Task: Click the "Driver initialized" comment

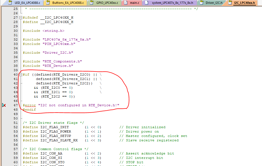Action: (x=142, y=127)
